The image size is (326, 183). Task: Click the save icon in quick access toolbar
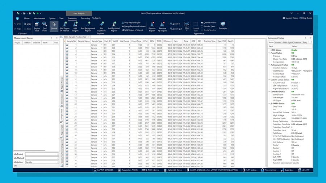click(x=30, y=13)
